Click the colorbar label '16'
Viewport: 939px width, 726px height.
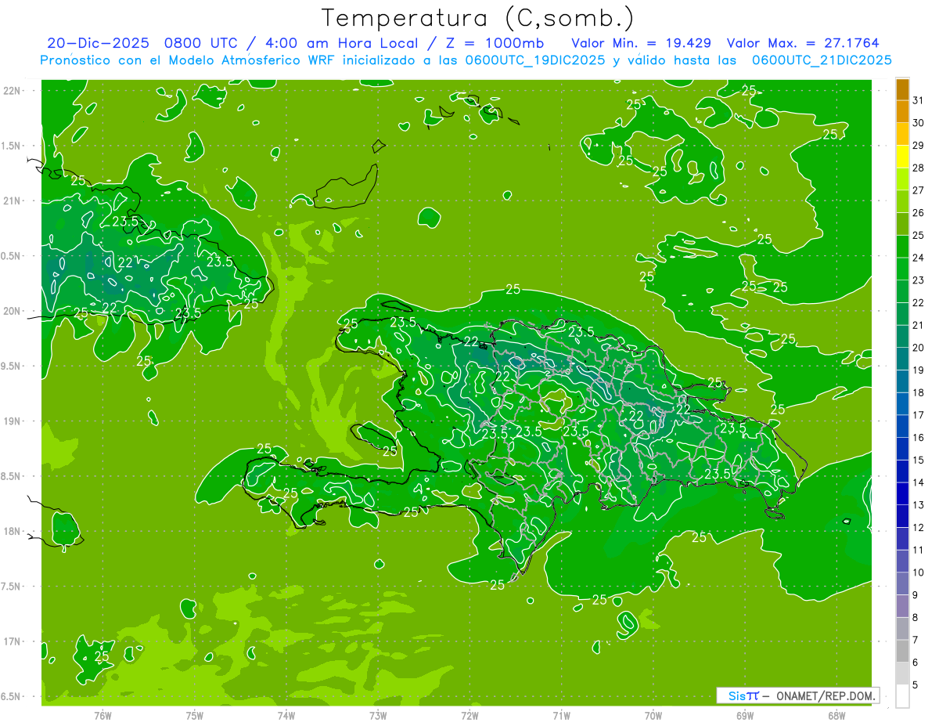click(918, 438)
